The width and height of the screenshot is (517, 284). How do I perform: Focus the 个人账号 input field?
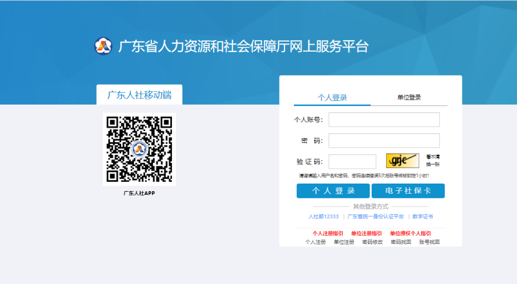[x=384, y=120]
